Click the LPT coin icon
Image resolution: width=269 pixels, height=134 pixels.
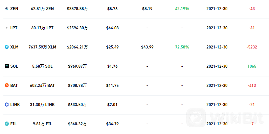7,28
